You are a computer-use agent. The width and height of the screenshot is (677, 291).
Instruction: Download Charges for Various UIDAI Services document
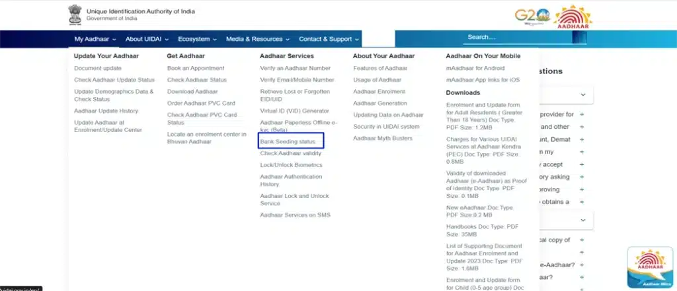484,150
